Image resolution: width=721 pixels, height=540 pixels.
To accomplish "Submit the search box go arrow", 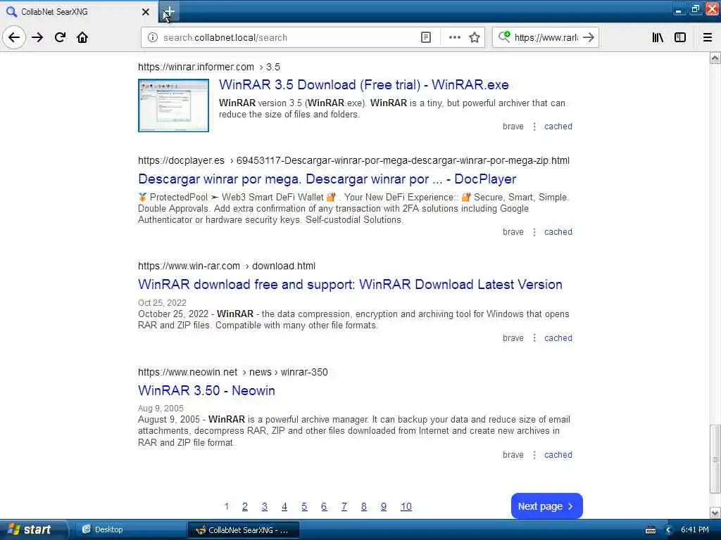I will tap(589, 38).
